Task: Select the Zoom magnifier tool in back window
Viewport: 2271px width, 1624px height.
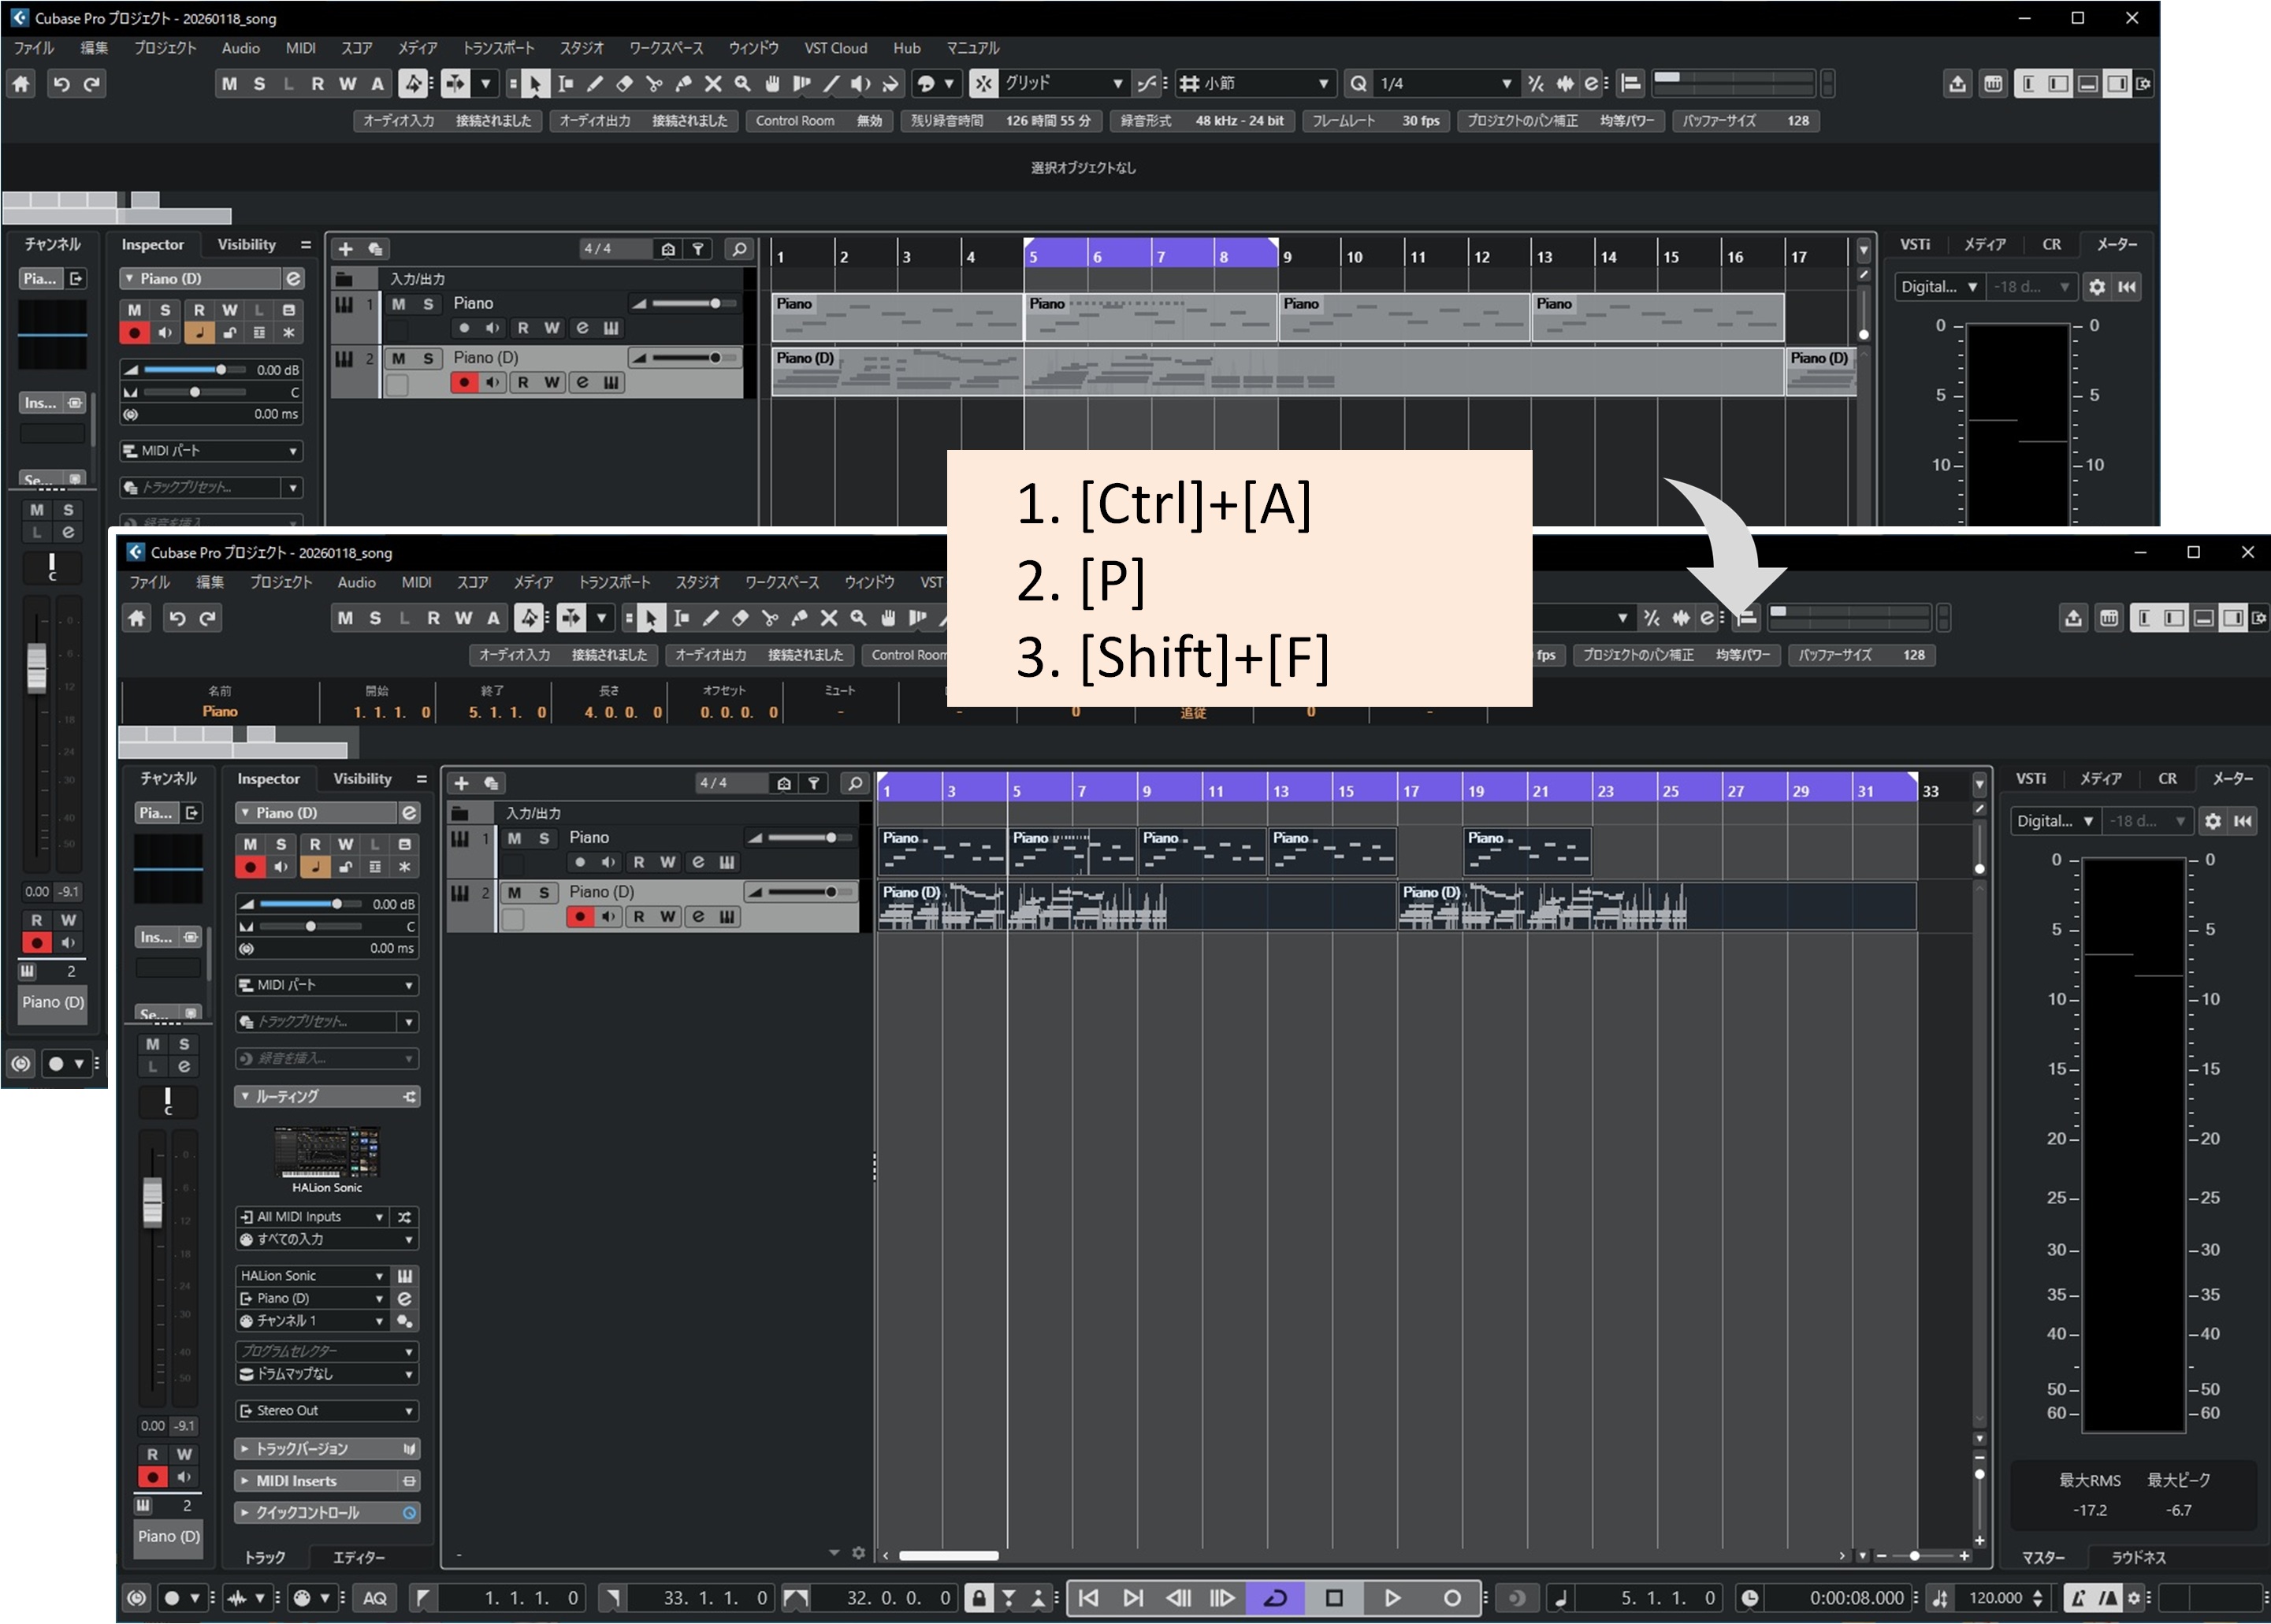Action: [742, 84]
